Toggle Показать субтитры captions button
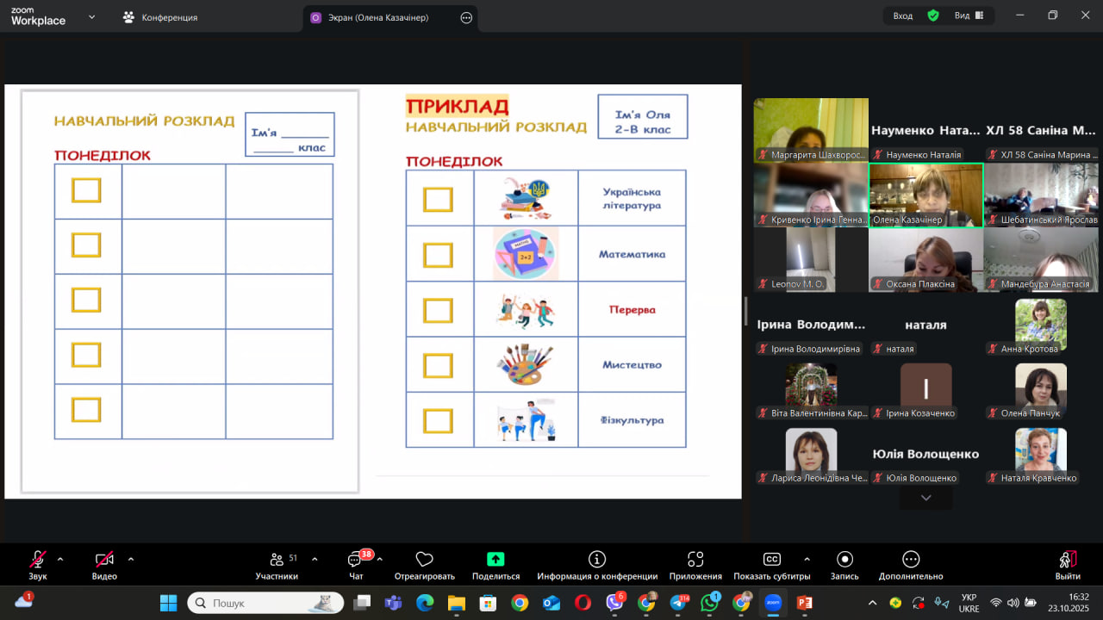1103x620 pixels. pyautogui.click(x=771, y=561)
